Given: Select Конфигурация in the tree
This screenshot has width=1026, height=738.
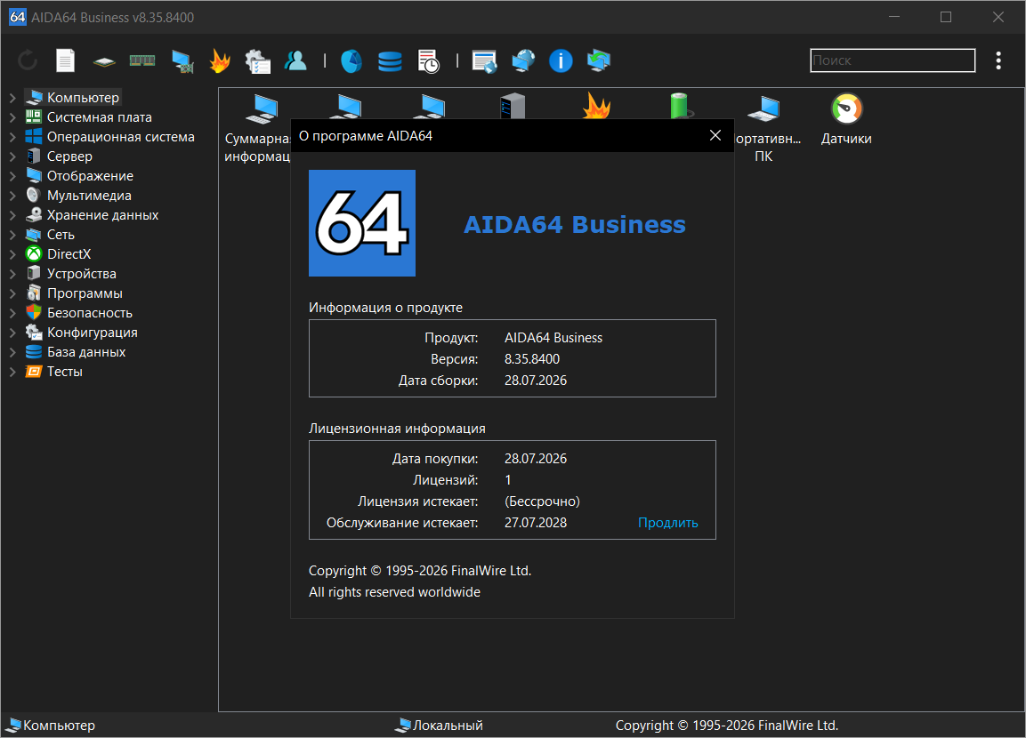Looking at the screenshot, I should pos(93,332).
